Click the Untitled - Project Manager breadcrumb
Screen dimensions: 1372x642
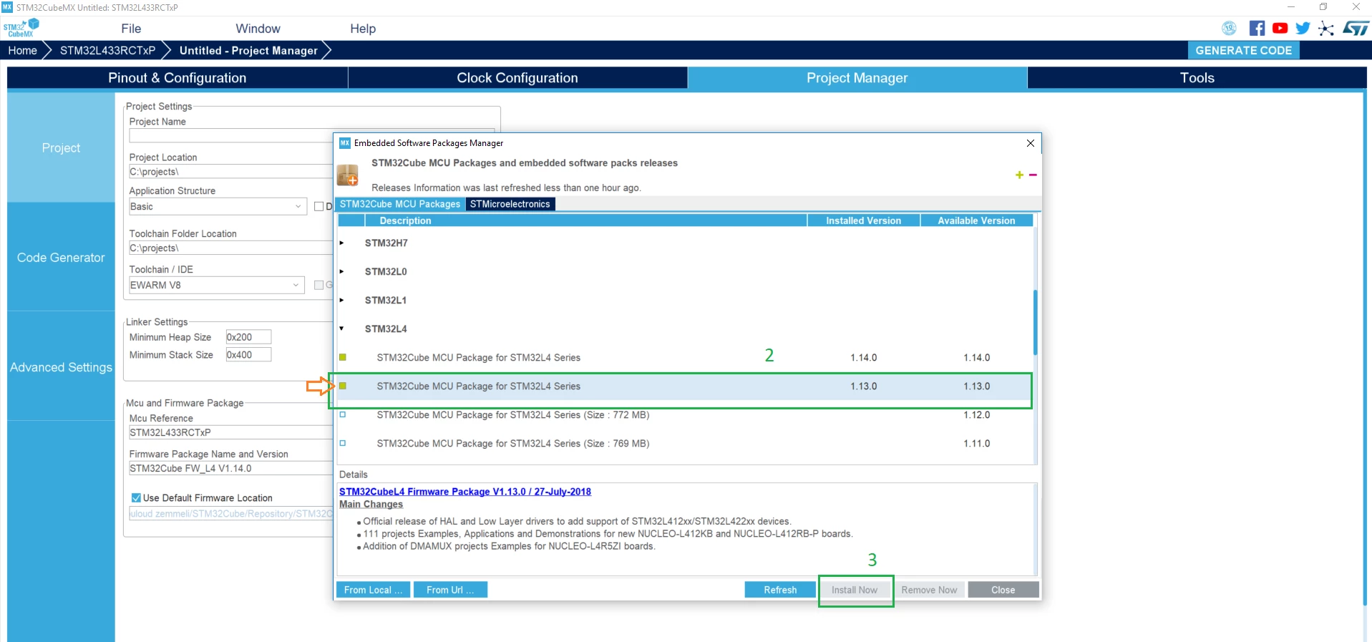pos(248,50)
